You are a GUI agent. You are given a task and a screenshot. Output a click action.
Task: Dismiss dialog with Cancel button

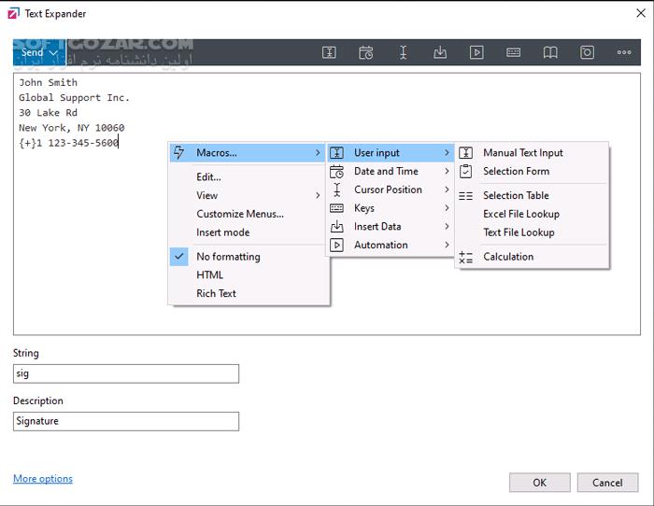click(607, 483)
